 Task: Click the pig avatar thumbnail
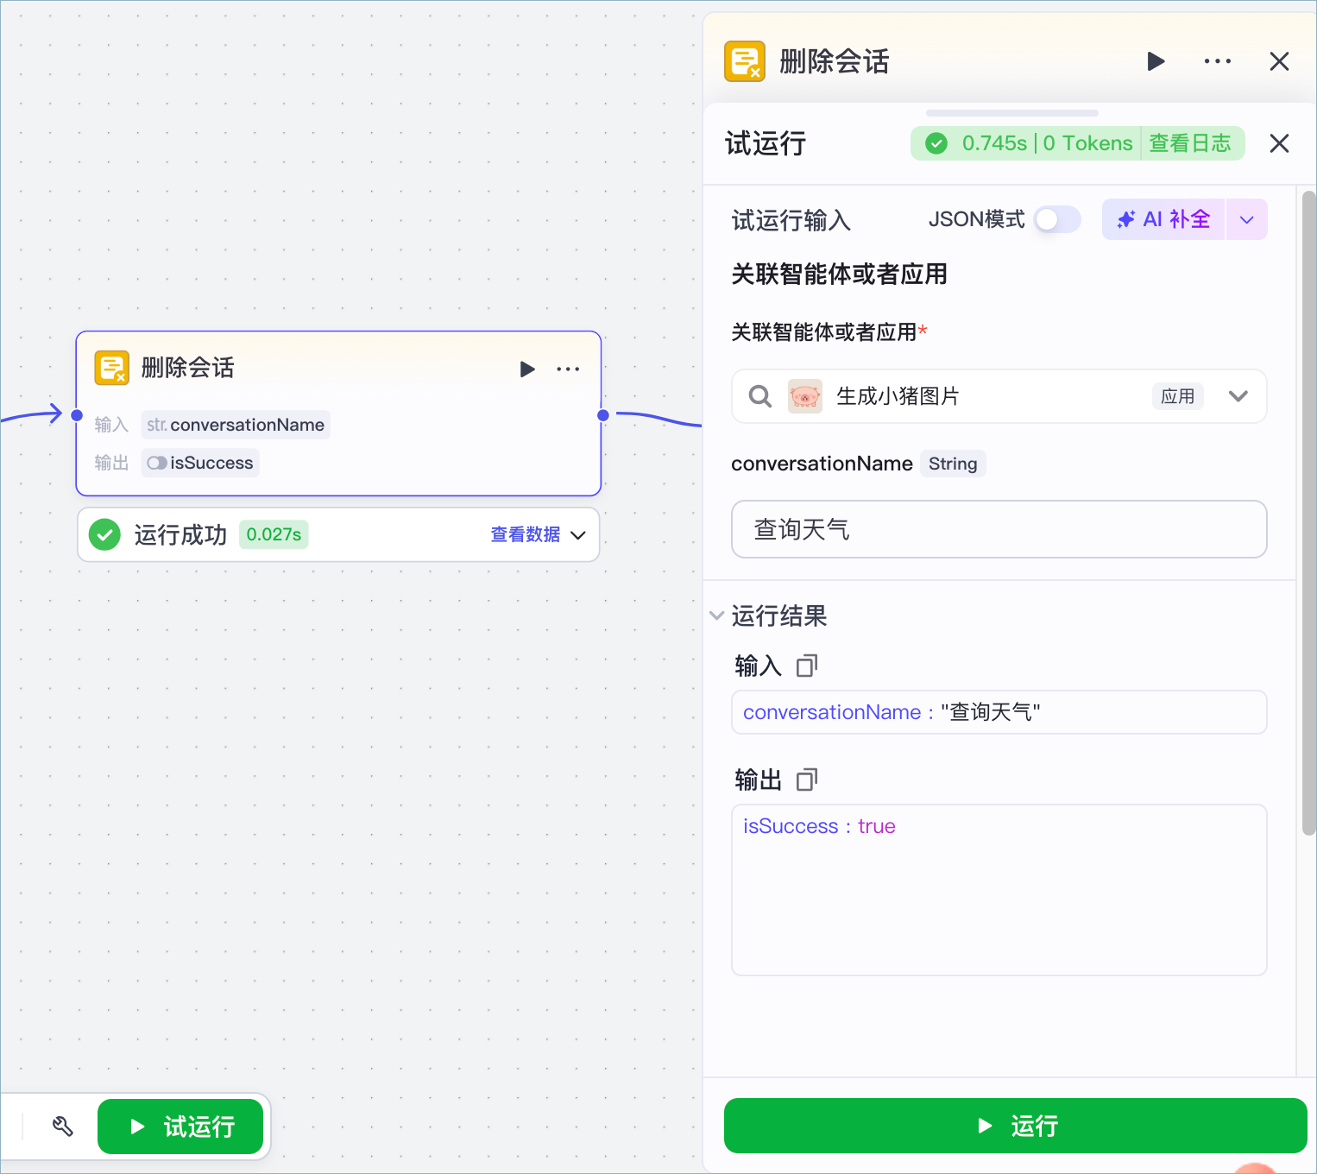804,396
